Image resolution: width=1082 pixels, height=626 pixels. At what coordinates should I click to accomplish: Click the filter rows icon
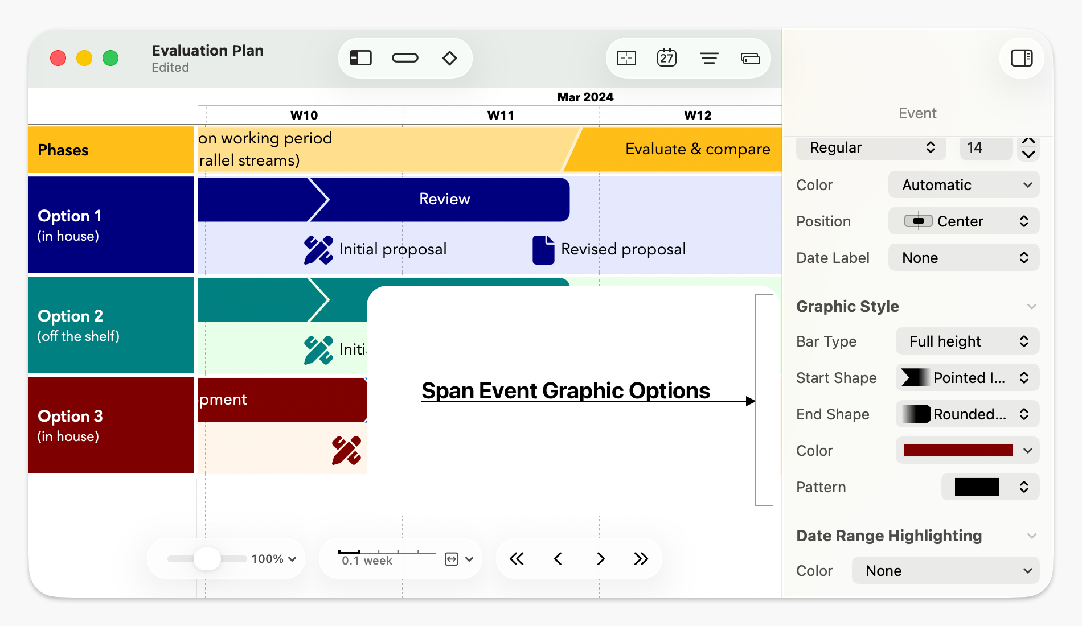pos(709,57)
